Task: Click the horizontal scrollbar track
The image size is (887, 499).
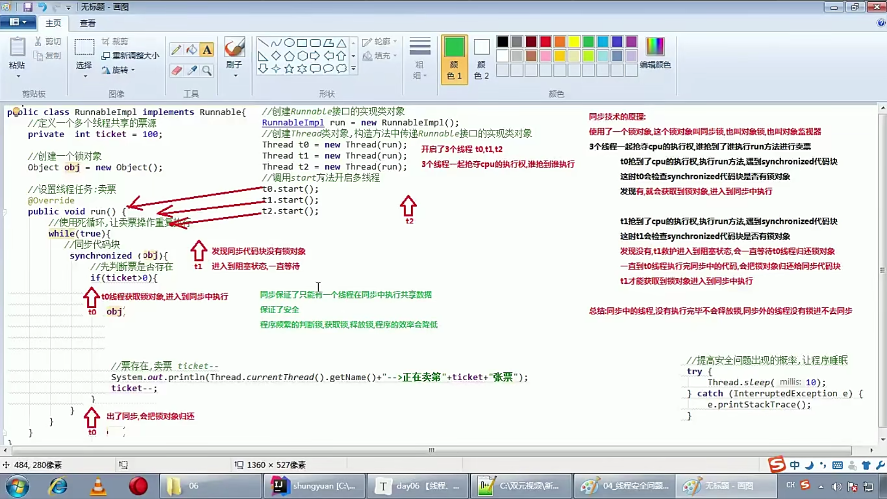Action: 431,450
